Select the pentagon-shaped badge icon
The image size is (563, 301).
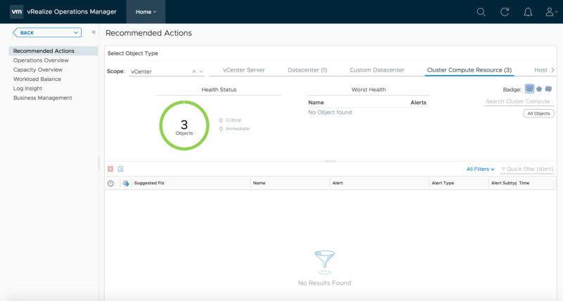point(539,89)
